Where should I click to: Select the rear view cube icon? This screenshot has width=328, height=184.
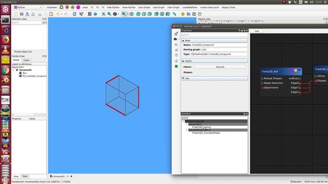pyautogui.click(x=156, y=14)
